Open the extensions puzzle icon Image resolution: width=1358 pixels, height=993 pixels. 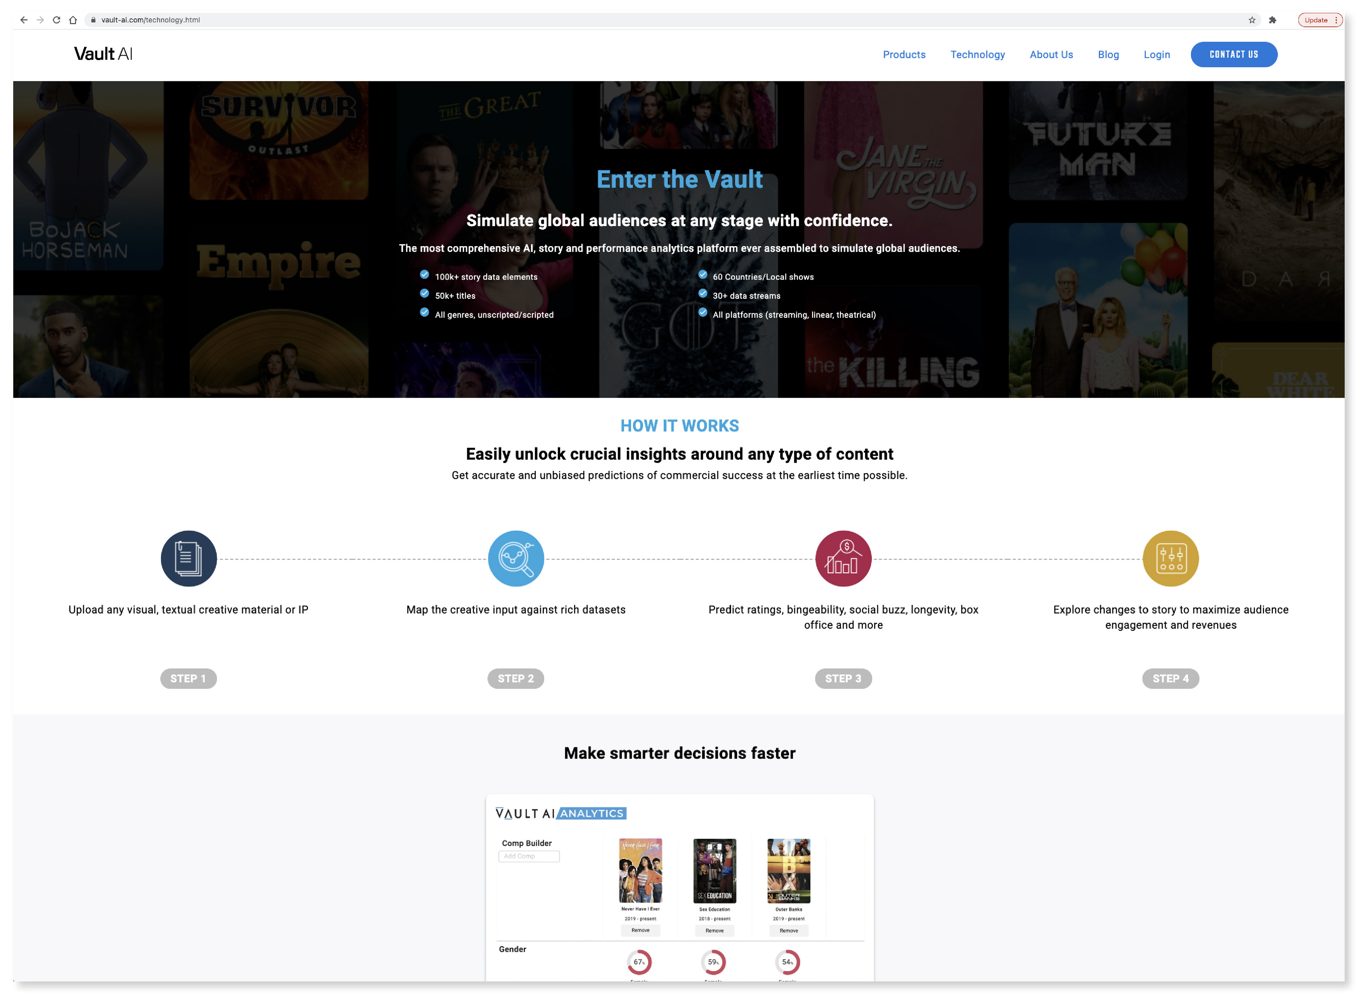pyautogui.click(x=1272, y=20)
